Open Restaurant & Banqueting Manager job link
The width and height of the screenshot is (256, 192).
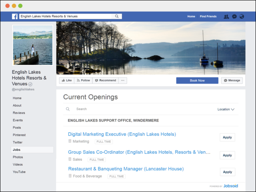point(126,169)
